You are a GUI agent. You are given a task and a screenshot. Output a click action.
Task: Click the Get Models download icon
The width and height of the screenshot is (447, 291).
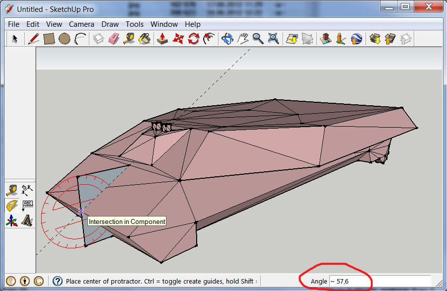point(375,39)
